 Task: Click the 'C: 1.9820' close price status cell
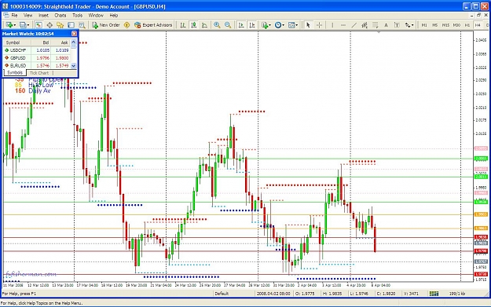click(387, 294)
